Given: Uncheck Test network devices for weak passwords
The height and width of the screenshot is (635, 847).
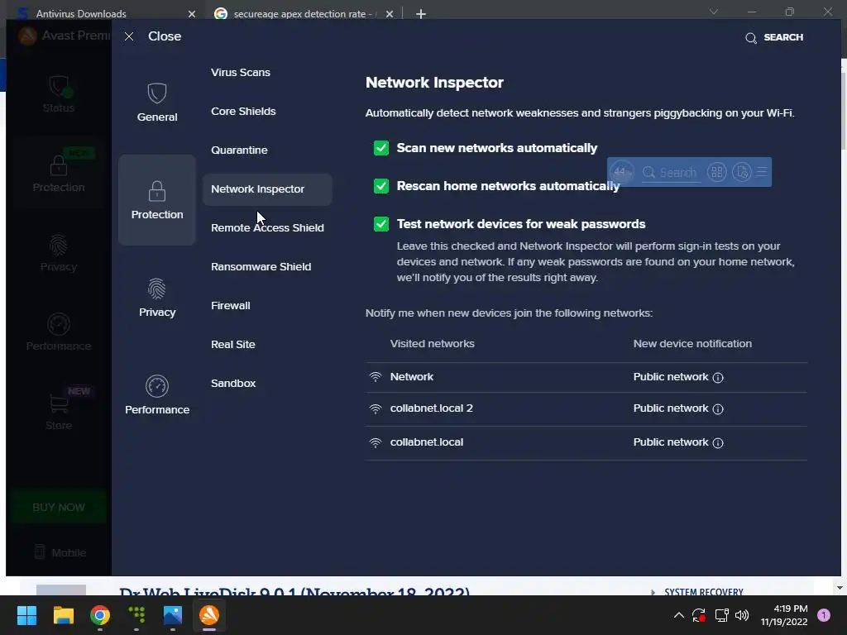Looking at the screenshot, I should pyautogui.click(x=381, y=224).
